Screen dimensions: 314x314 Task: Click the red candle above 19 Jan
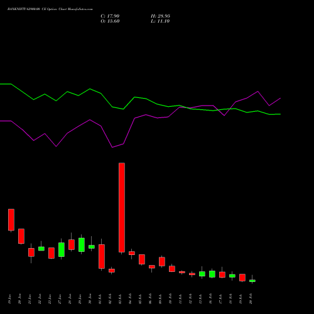click(x=11, y=220)
